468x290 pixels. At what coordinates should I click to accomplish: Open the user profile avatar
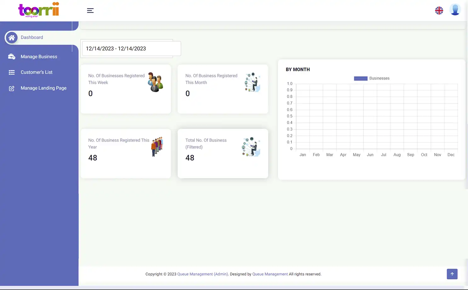coord(455,10)
